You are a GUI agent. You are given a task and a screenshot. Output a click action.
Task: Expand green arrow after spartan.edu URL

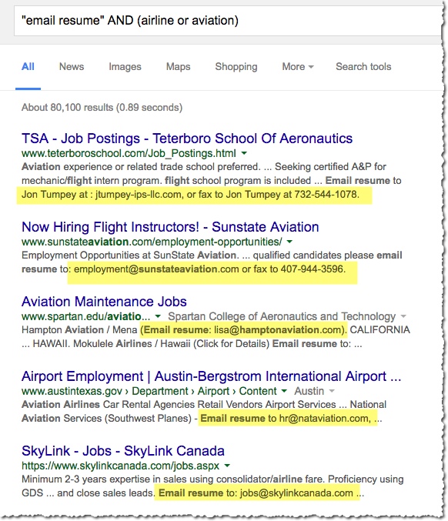coord(158,316)
